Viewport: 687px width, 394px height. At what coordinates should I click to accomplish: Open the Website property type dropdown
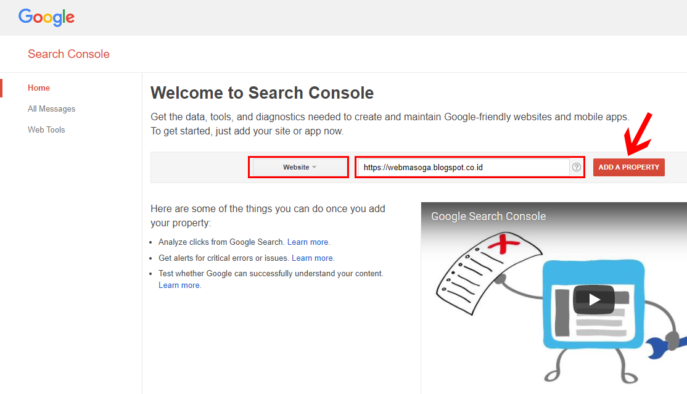pyautogui.click(x=298, y=166)
